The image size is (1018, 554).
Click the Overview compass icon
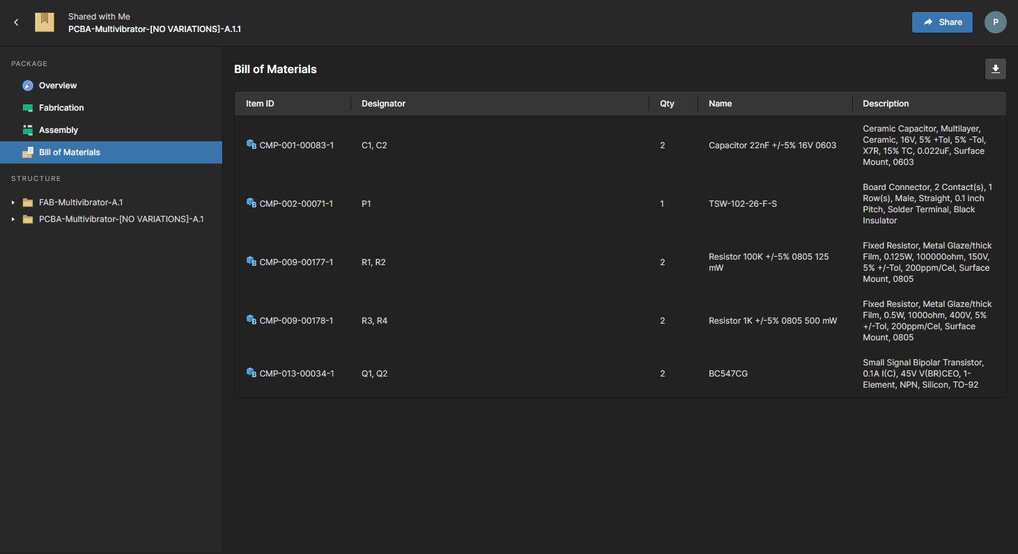click(x=28, y=86)
